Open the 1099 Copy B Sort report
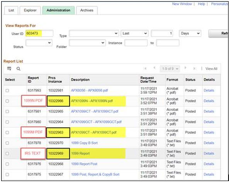The height and width of the screenshot is (183, 229). pyautogui.click(x=85, y=143)
